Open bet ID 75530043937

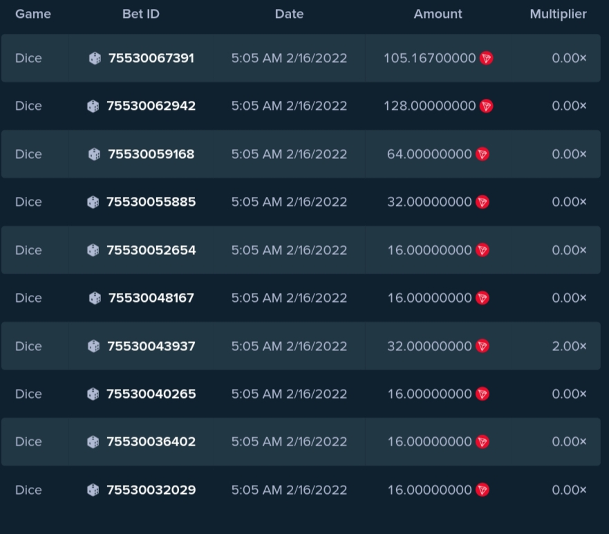click(151, 346)
